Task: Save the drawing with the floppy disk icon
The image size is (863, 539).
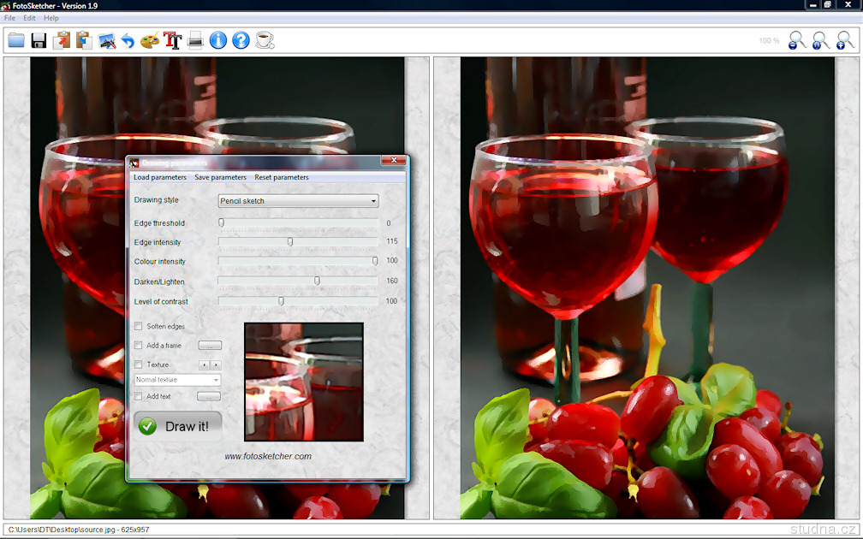Action: click(39, 40)
